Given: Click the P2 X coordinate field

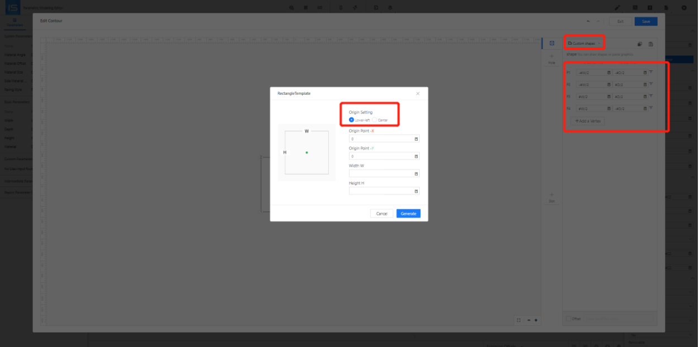Looking at the screenshot, I should [x=594, y=85].
